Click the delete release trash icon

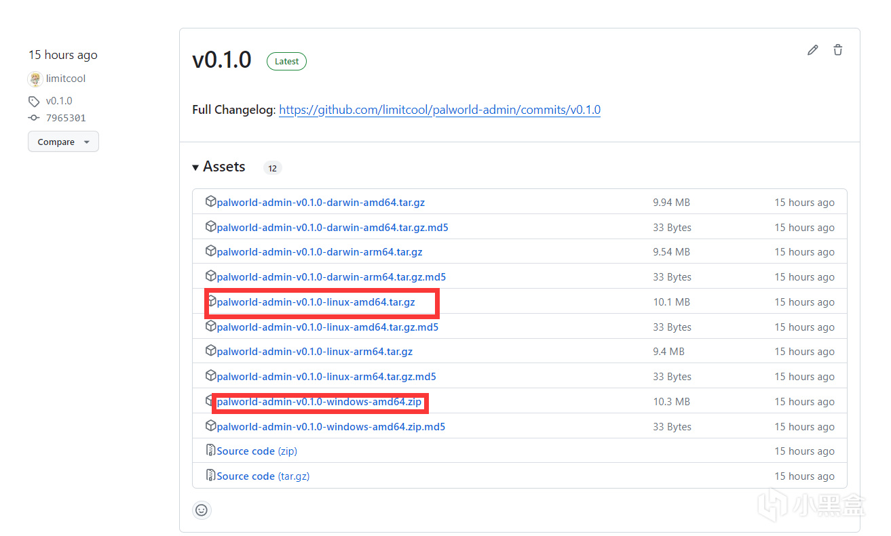(x=838, y=50)
